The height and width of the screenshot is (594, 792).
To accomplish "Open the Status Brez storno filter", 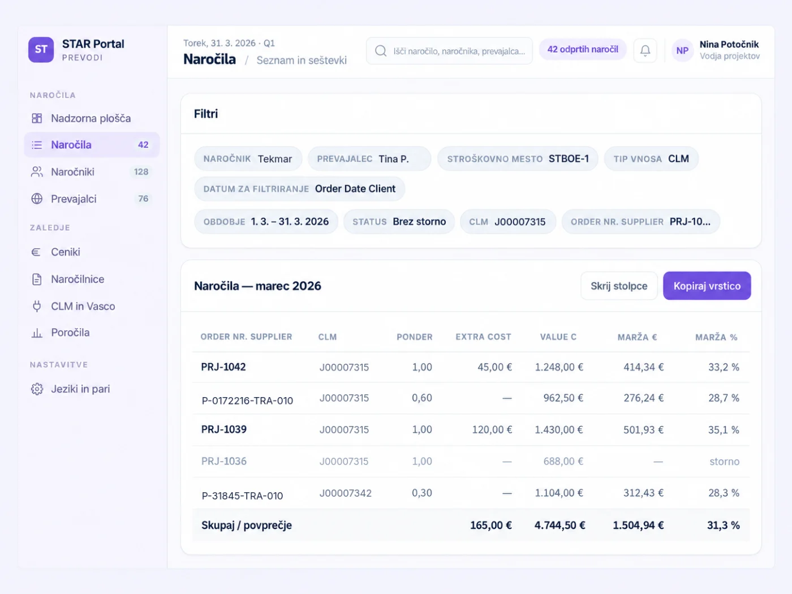I will (x=399, y=222).
